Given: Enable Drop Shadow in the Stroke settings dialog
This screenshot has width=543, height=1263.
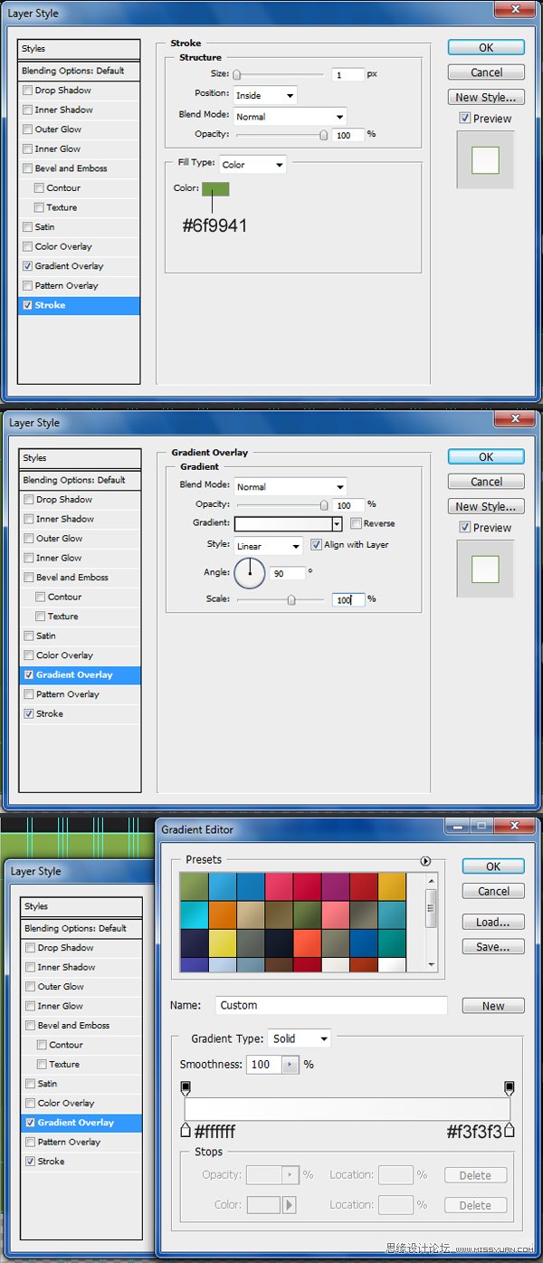Looking at the screenshot, I should coord(28,91).
